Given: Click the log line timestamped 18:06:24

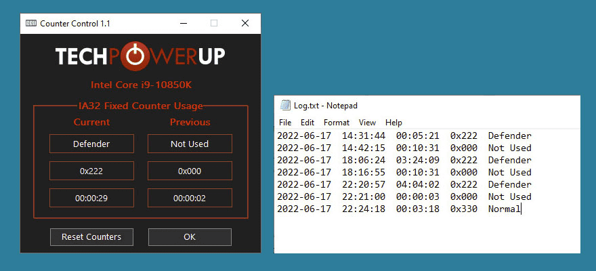Looking at the screenshot, I should pyautogui.click(x=404, y=160).
